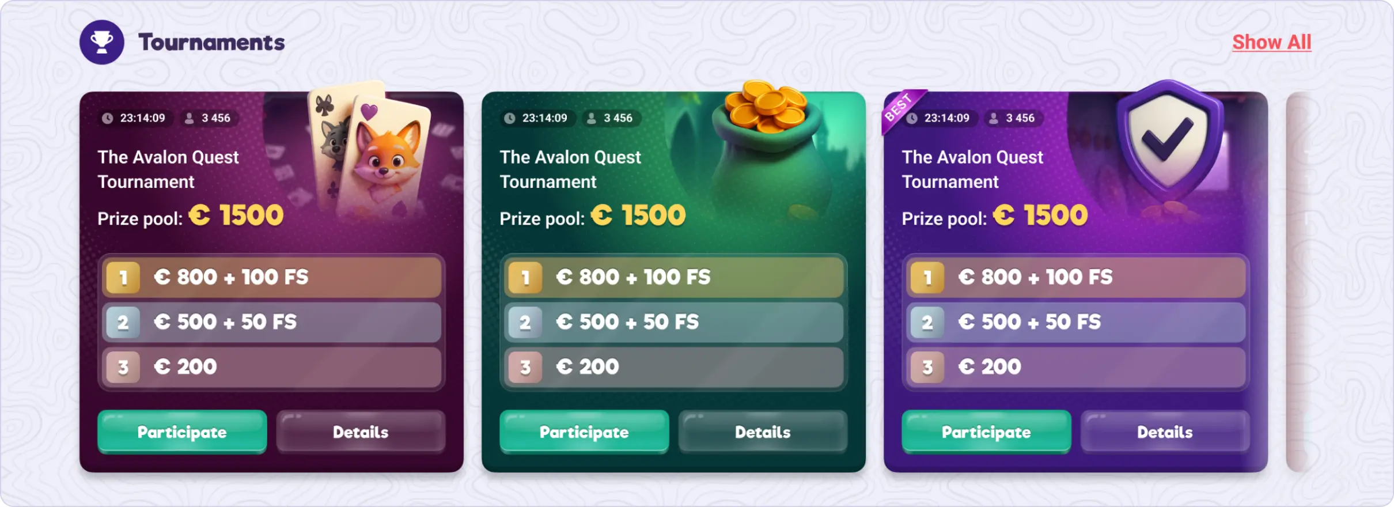Select third place bronze badge on BEST card
1394x507 pixels.
coord(927,368)
